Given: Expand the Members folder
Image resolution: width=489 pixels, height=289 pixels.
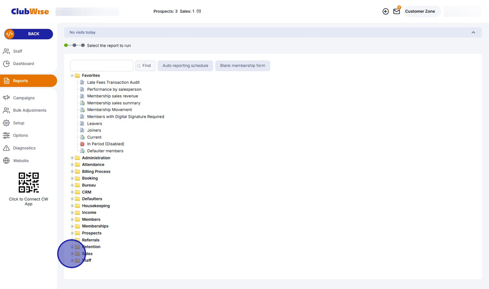Looking at the screenshot, I should (x=72, y=220).
